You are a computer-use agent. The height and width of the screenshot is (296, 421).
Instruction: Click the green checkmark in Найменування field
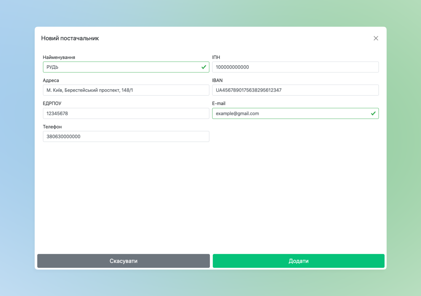(x=204, y=67)
